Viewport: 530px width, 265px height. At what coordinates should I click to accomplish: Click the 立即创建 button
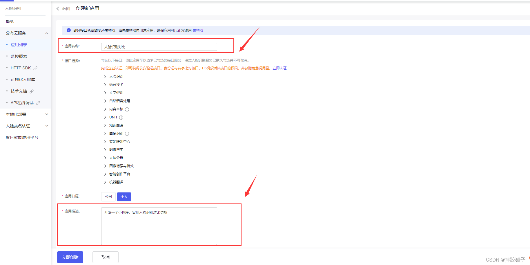(x=70, y=257)
